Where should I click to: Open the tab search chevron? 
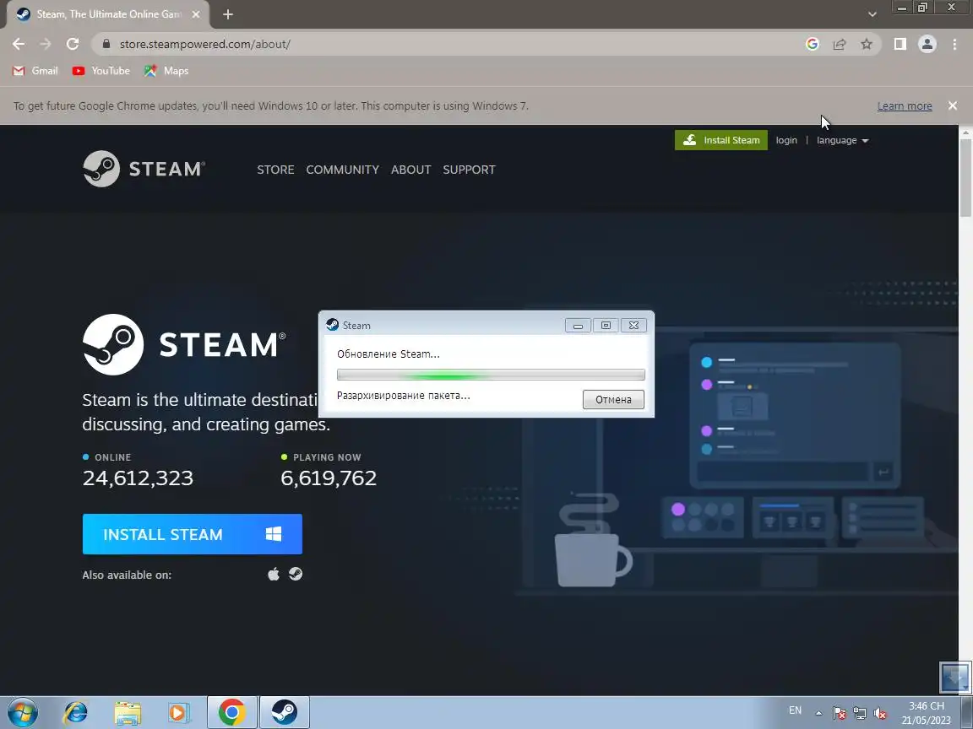(872, 14)
